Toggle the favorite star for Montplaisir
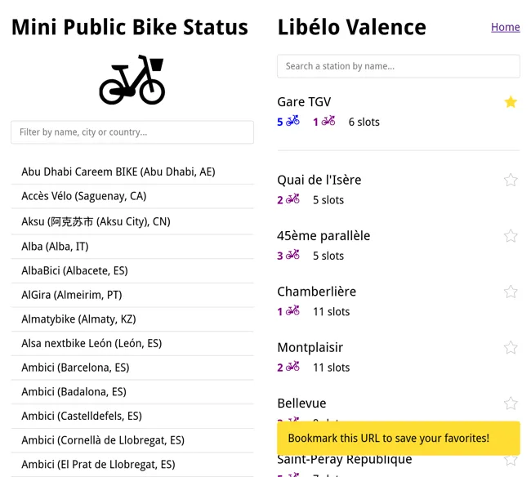The width and height of the screenshot is (531, 477). click(511, 347)
